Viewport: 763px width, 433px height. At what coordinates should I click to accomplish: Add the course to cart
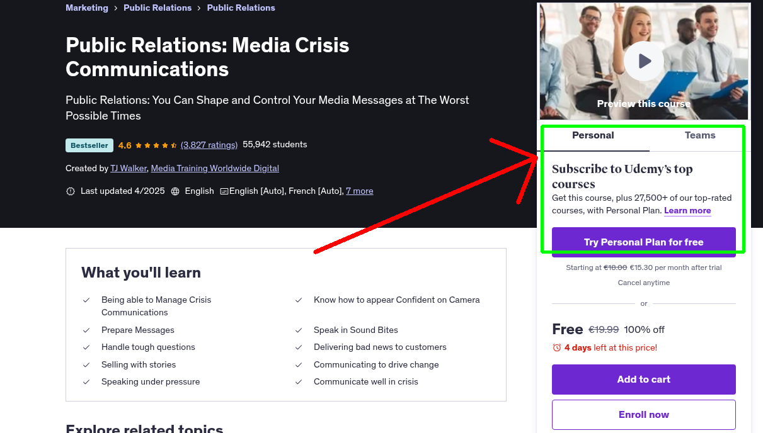click(x=644, y=380)
